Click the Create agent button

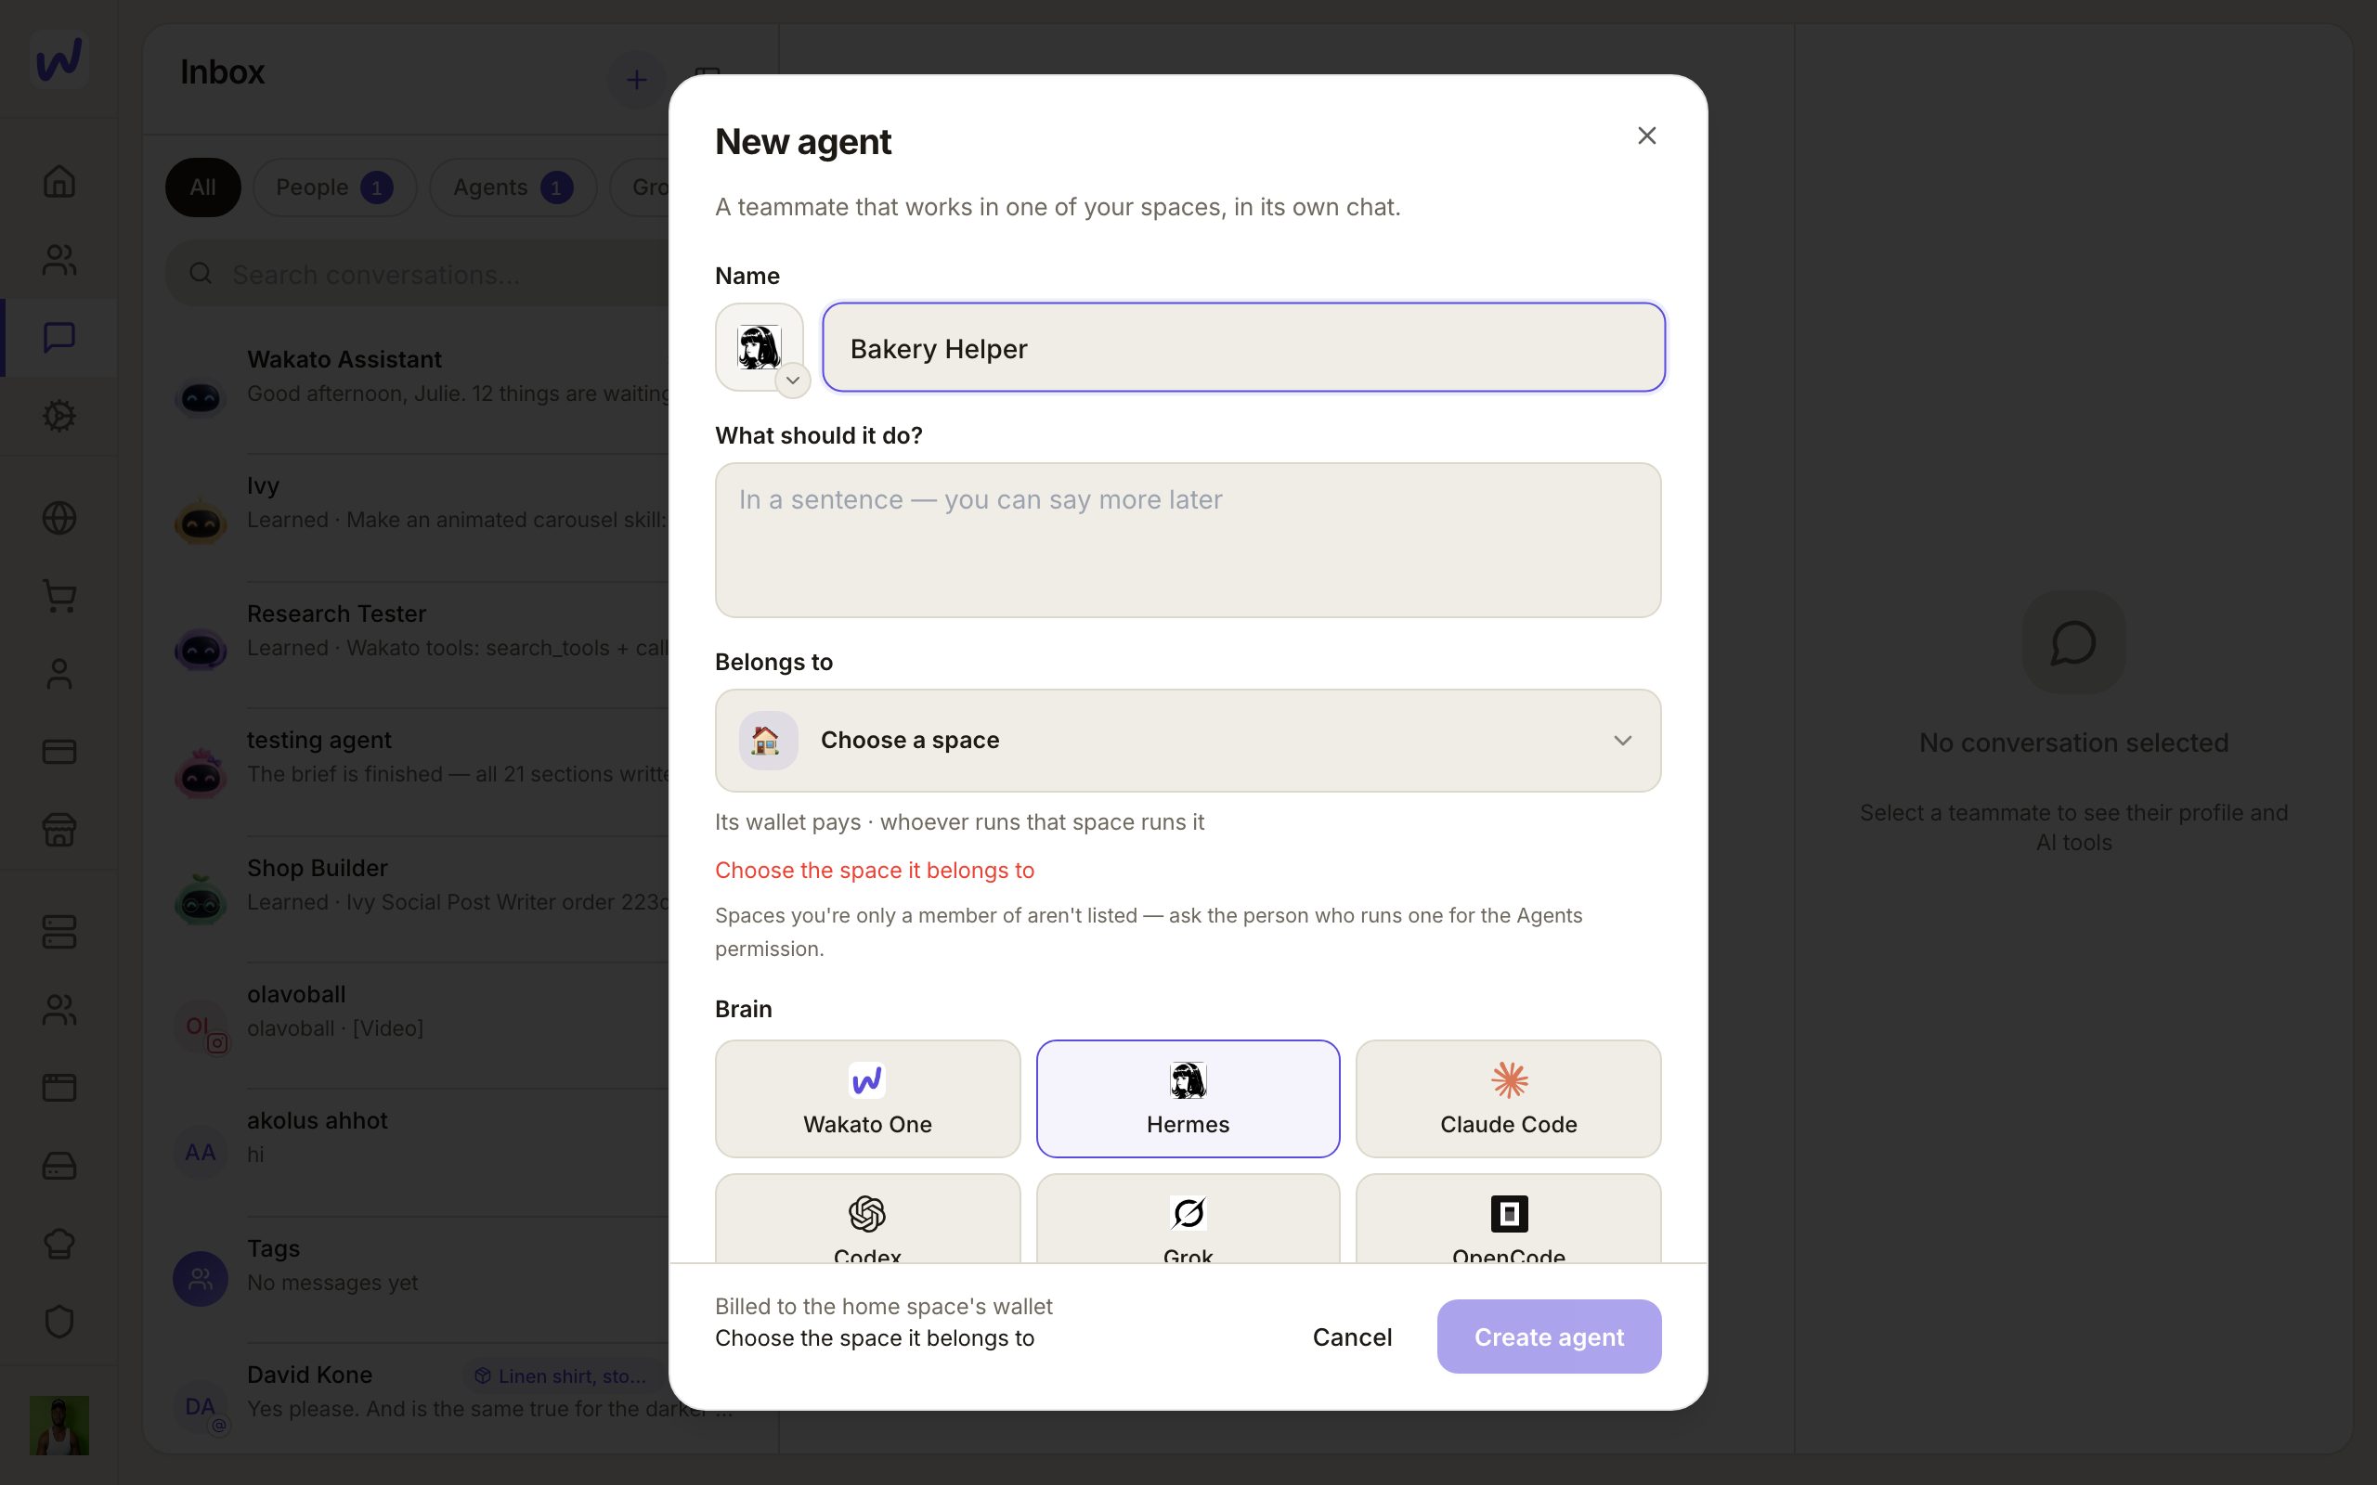[1549, 1336]
